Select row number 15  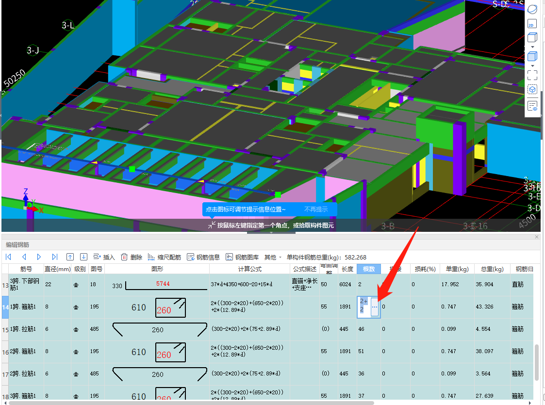tap(5, 330)
